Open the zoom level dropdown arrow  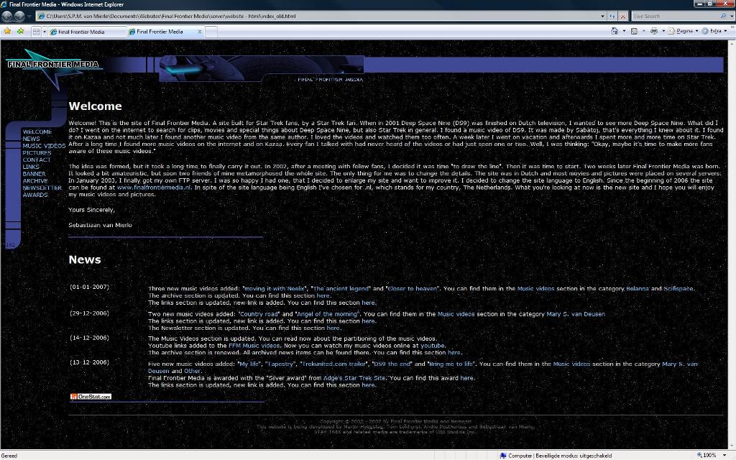coord(725,455)
